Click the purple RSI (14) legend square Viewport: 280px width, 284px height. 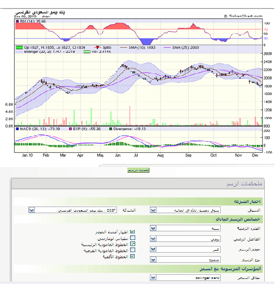pos(17,21)
